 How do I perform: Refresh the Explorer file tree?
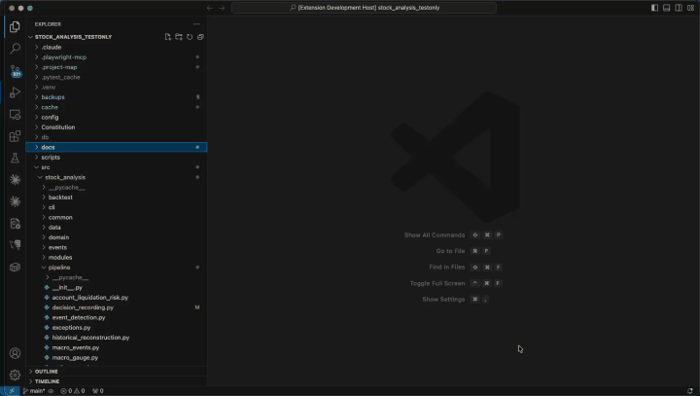tap(190, 37)
